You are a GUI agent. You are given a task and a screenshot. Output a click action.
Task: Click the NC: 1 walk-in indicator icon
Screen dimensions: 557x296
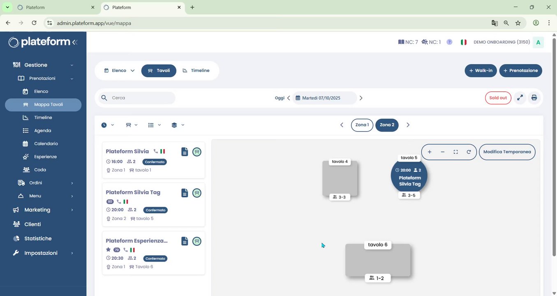tap(431, 42)
